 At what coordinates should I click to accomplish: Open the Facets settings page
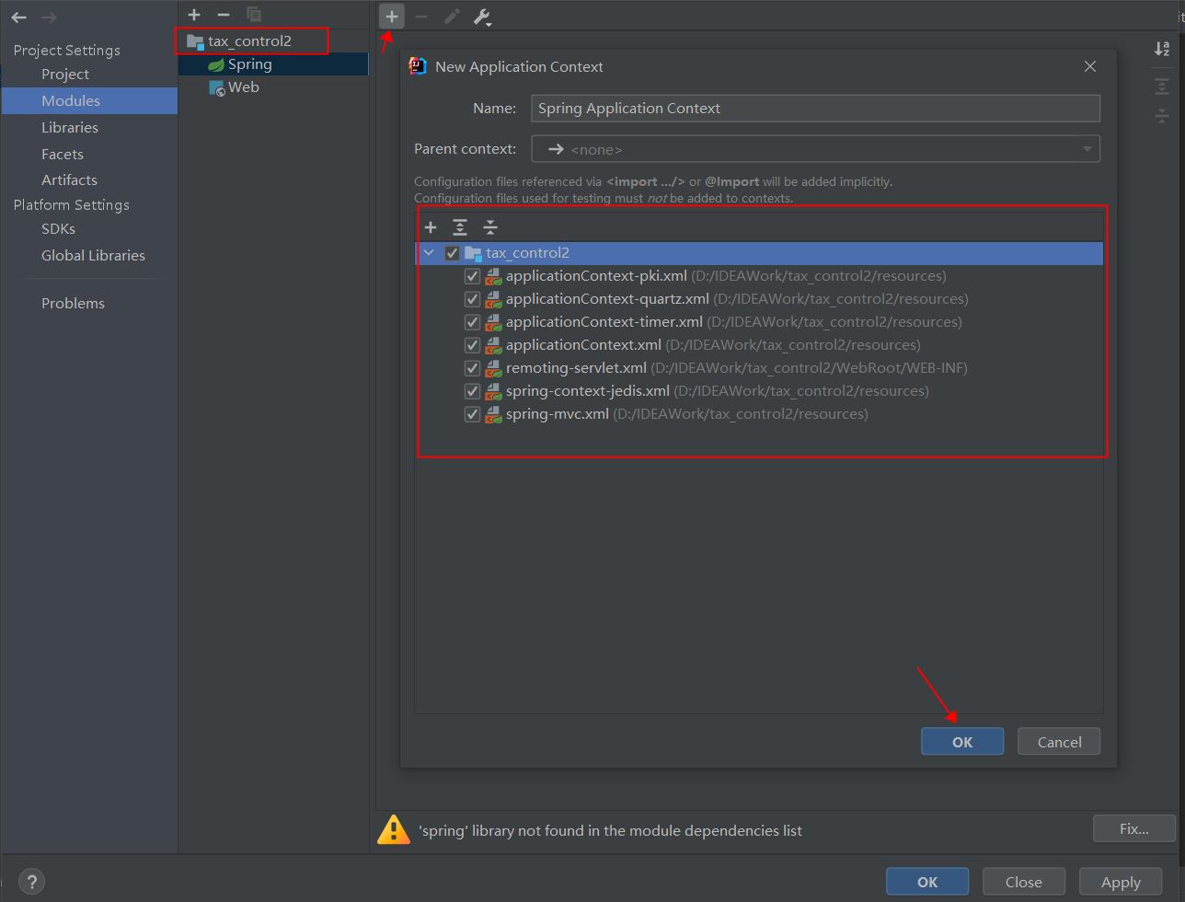[x=63, y=155]
